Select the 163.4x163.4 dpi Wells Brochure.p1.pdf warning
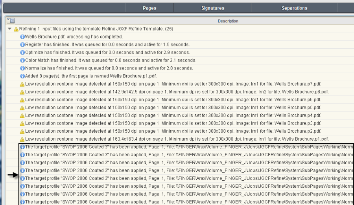 point(177,139)
